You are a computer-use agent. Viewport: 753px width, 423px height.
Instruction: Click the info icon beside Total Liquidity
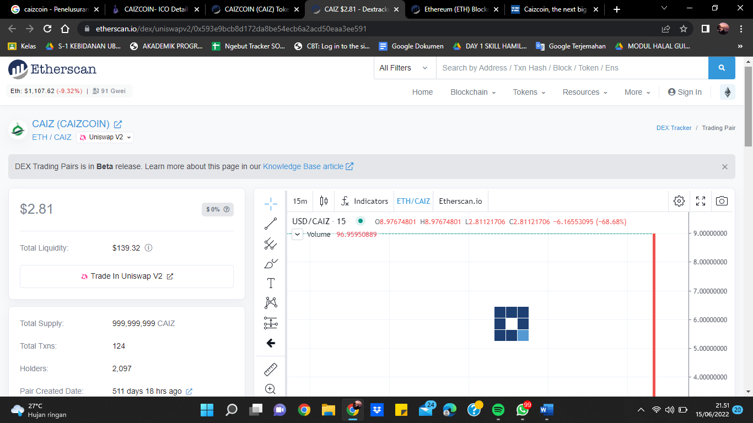(x=148, y=248)
